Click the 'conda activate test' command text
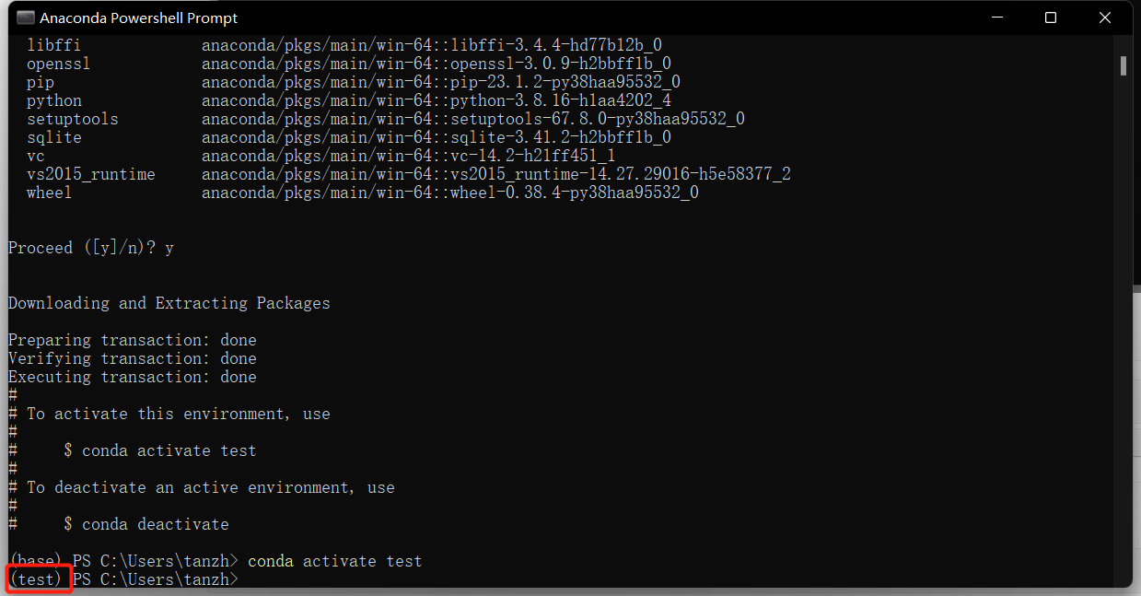This screenshot has width=1141, height=596. [335, 561]
